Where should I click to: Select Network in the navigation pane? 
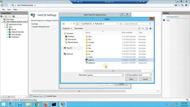pyautogui.click(x=70, y=54)
